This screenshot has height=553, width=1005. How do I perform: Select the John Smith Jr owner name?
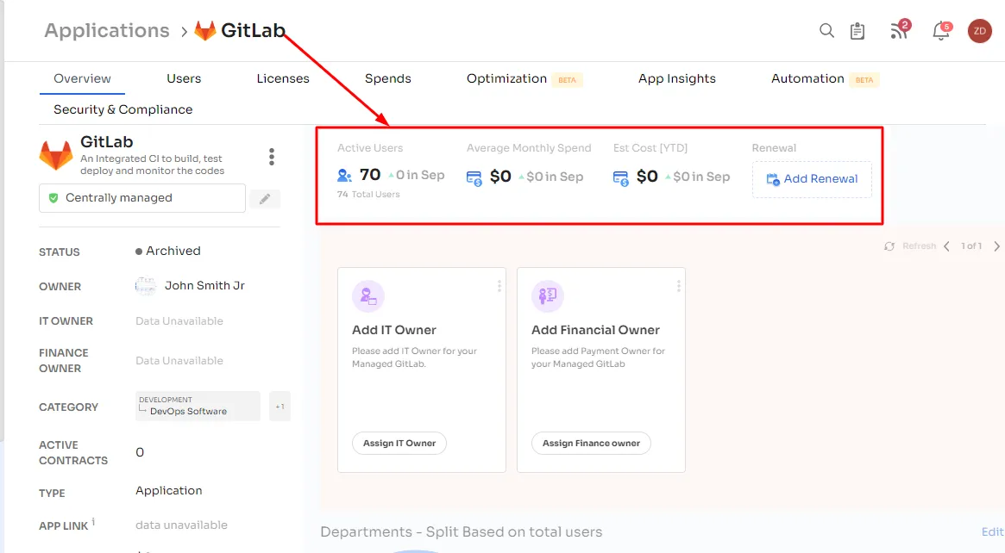[x=204, y=285]
